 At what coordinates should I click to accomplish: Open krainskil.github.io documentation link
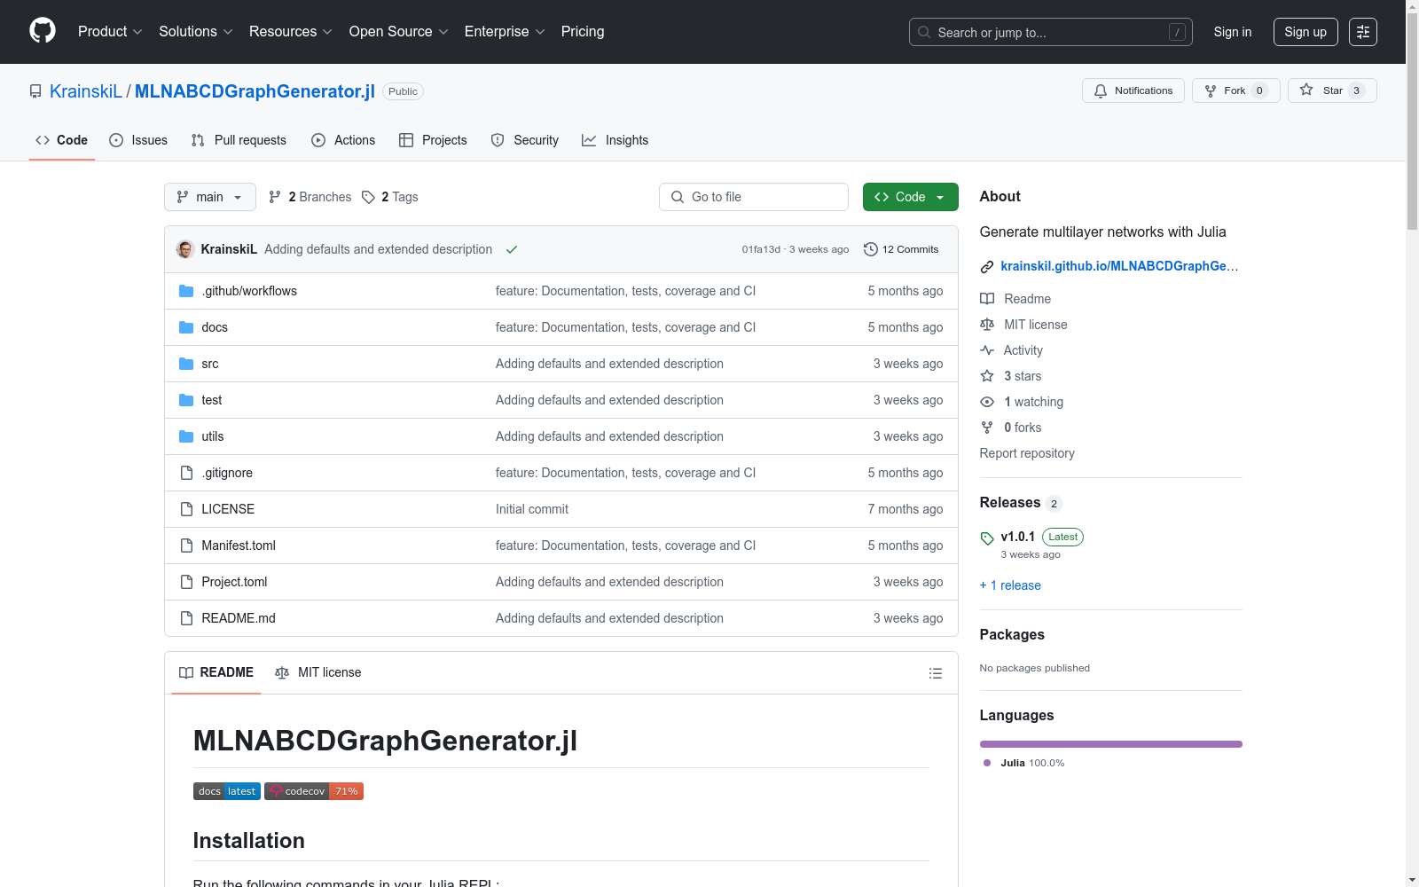pos(1119,266)
